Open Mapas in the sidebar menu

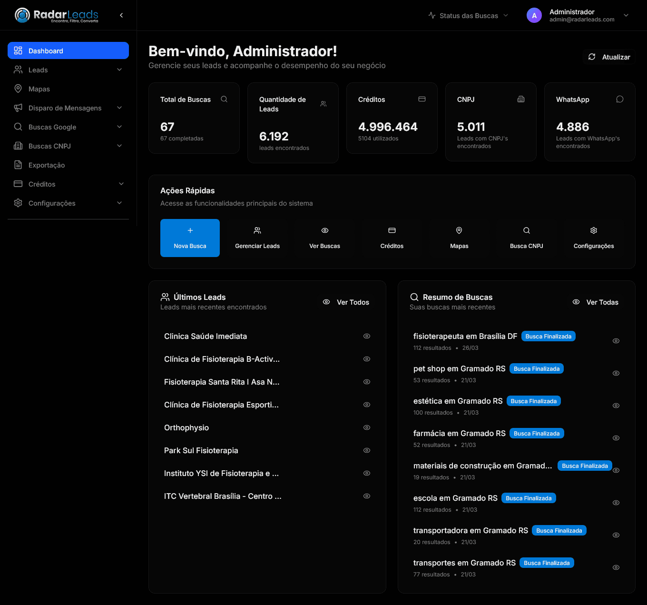click(x=68, y=89)
